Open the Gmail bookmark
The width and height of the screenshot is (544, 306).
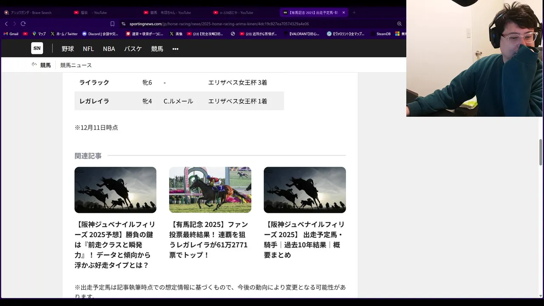click(11, 34)
